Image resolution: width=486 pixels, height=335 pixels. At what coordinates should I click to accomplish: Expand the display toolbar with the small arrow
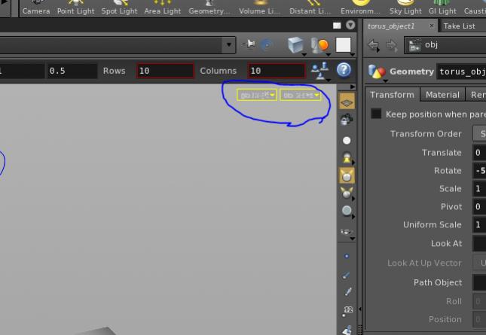point(352,87)
